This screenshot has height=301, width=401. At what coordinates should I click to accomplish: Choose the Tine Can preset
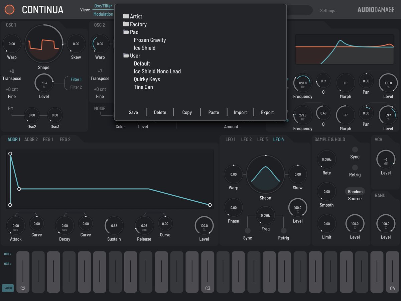tap(143, 87)
